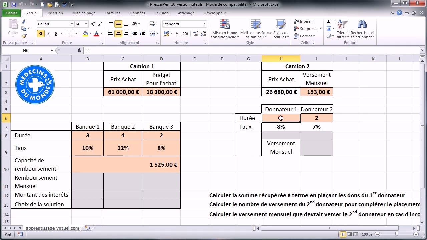Toggle center horizontal alignment

(118, 34)
